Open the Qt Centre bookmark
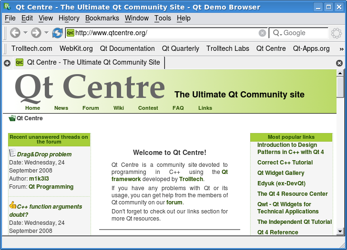Image resolution: width=347 pixels, height=250 pixels. point(271,48)
